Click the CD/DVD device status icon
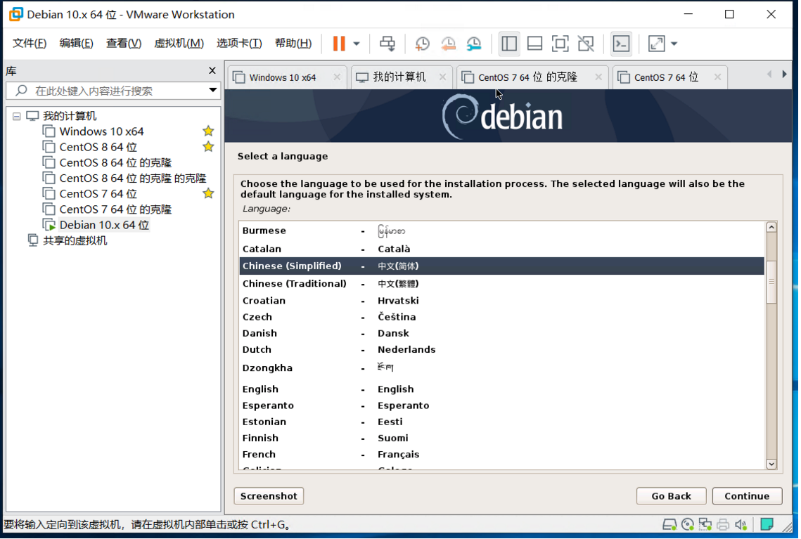 coord(686,524)
